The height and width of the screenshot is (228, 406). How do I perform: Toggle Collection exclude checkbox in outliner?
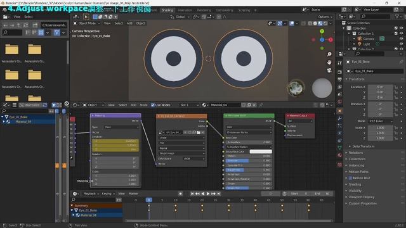tap(396, 28)
